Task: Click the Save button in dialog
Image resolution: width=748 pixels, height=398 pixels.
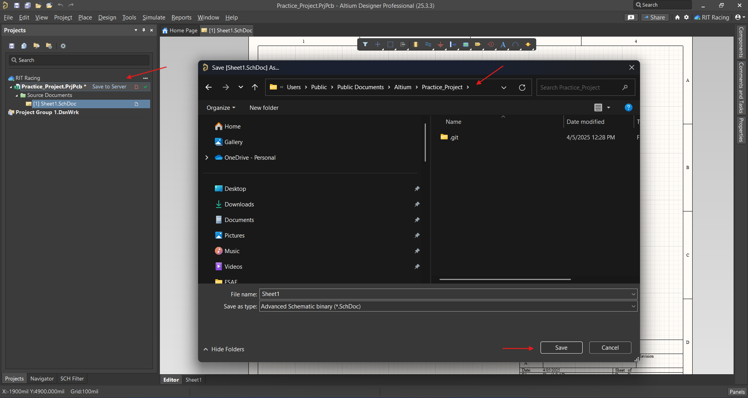Action: pos(561,348)
